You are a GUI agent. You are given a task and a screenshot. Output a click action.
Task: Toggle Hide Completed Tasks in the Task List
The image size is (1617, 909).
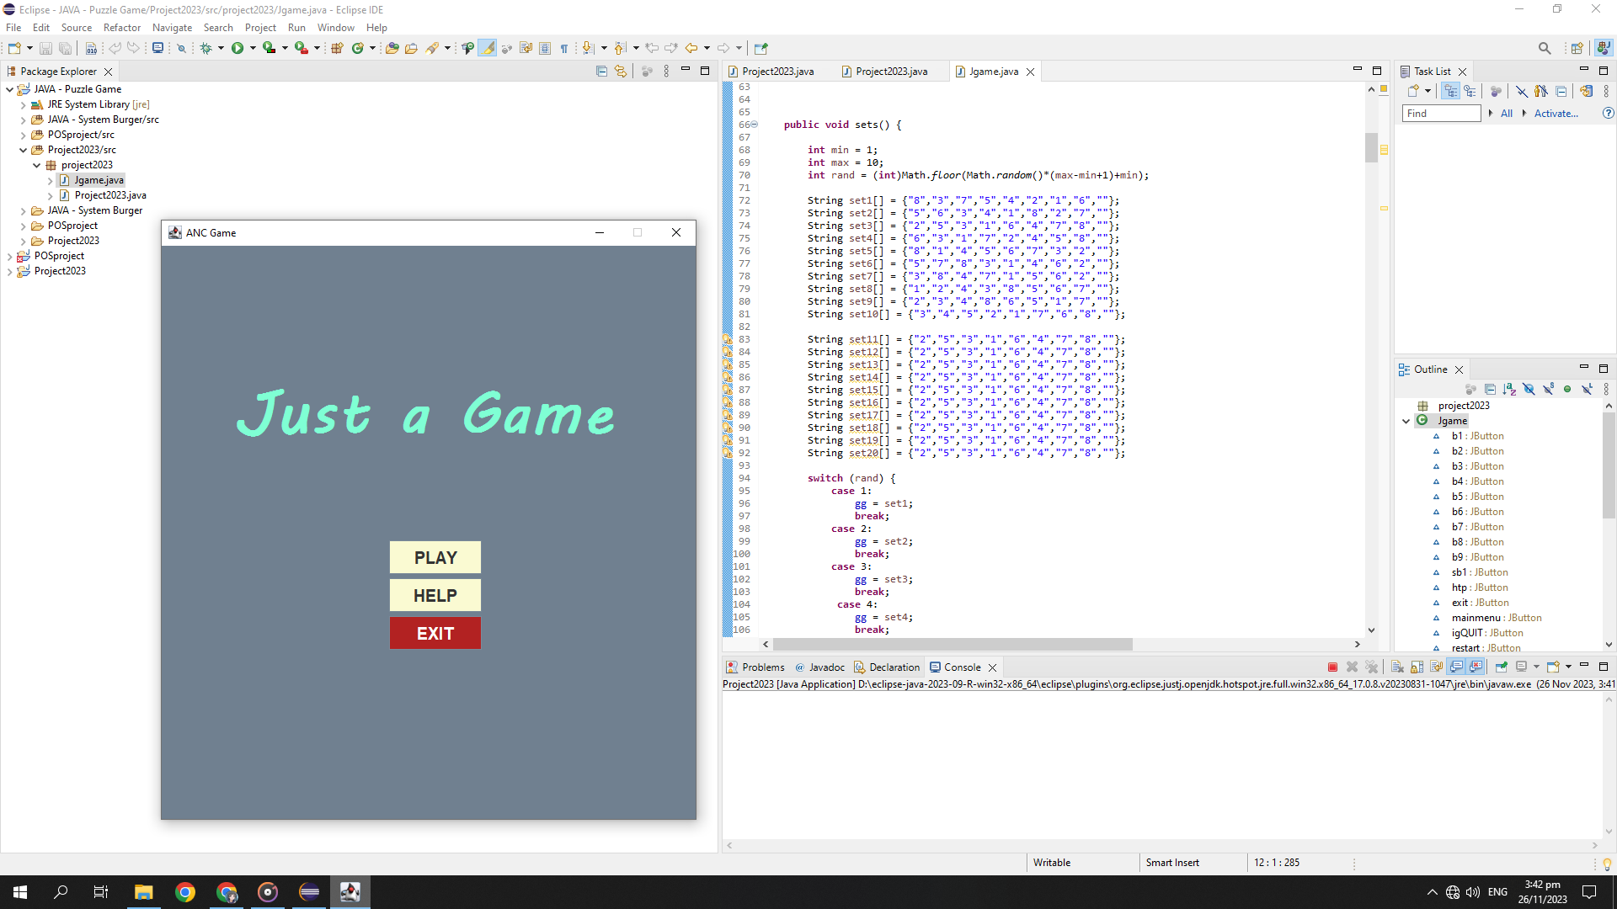(x=1521, y=91)
